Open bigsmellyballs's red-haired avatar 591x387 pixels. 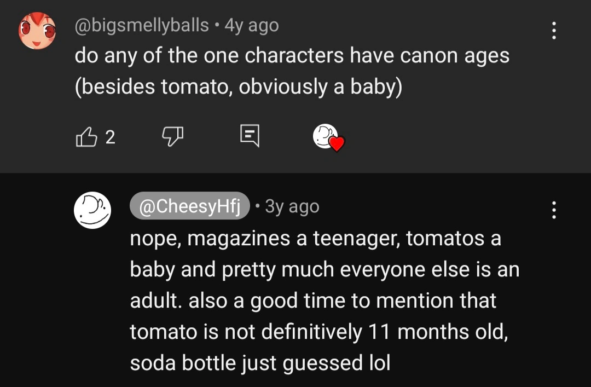[x=38, y=30]
